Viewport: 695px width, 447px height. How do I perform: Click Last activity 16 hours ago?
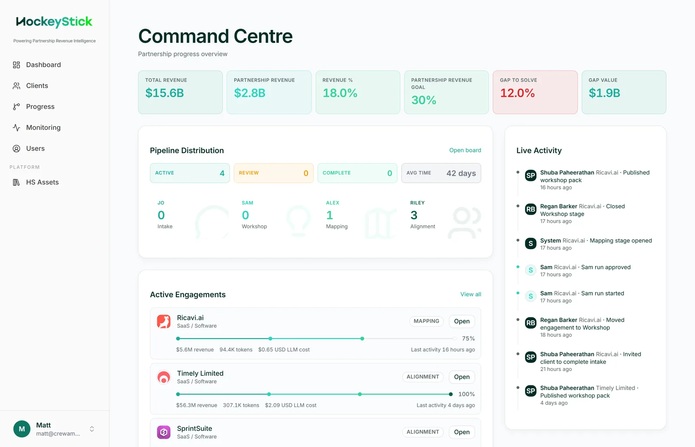[x=443, y=350]
